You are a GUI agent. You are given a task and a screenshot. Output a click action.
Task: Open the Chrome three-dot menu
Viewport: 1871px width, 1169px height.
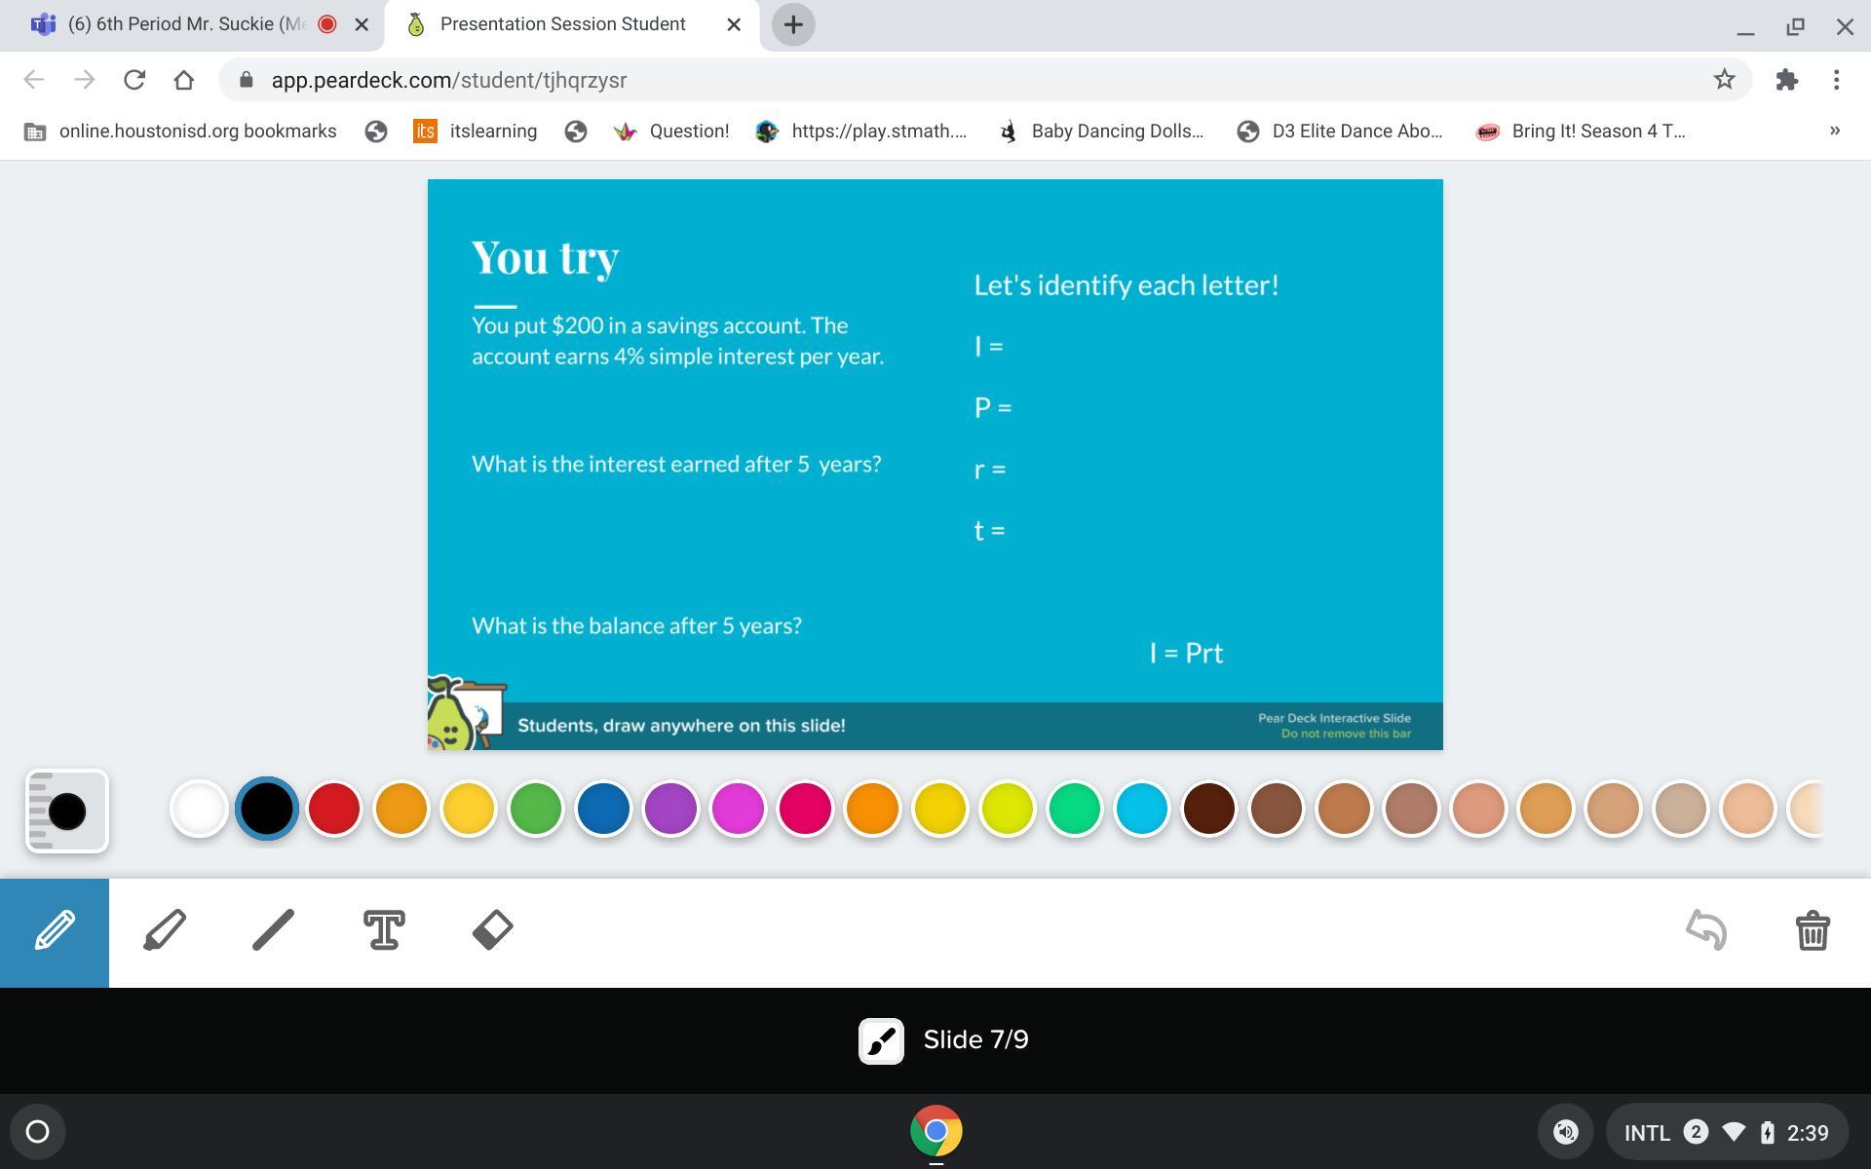(x=1836, y=80)
